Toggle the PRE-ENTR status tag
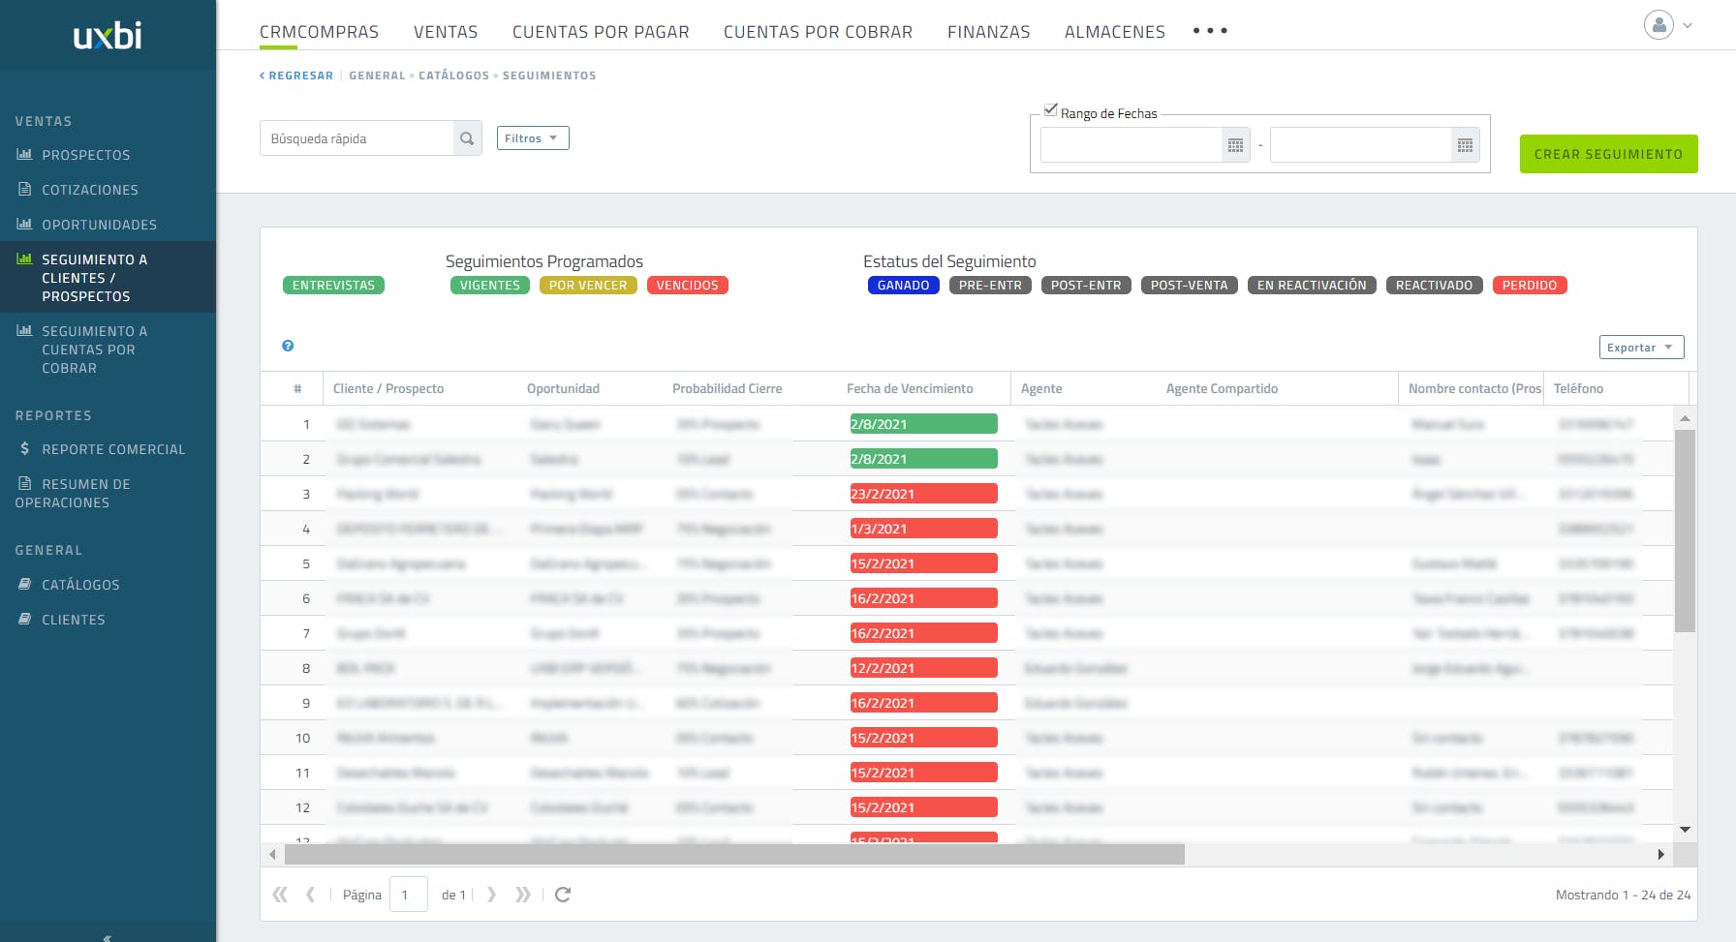 (990, 286)
